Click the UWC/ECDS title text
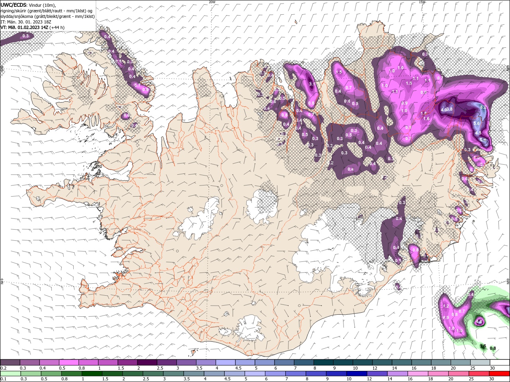The height and width of the screenshot is (382, 510). click(14, 5)
